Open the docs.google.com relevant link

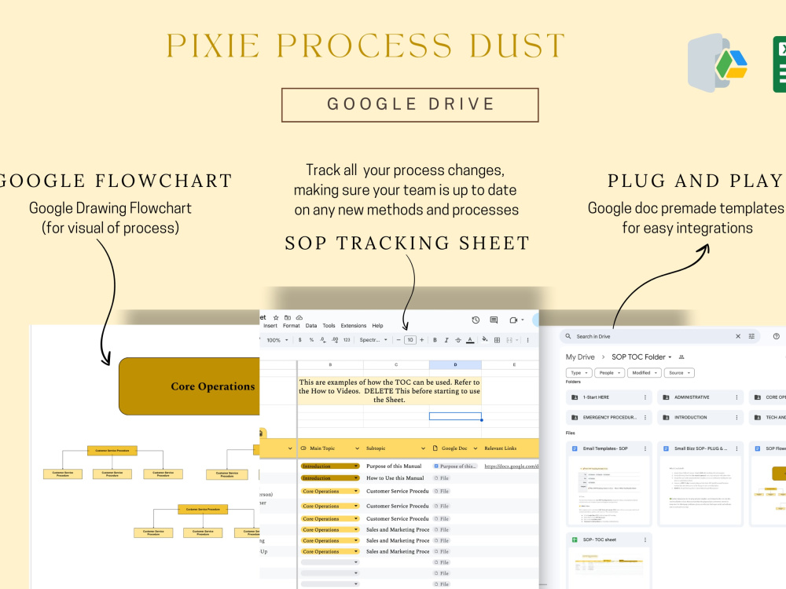(512, 466)
